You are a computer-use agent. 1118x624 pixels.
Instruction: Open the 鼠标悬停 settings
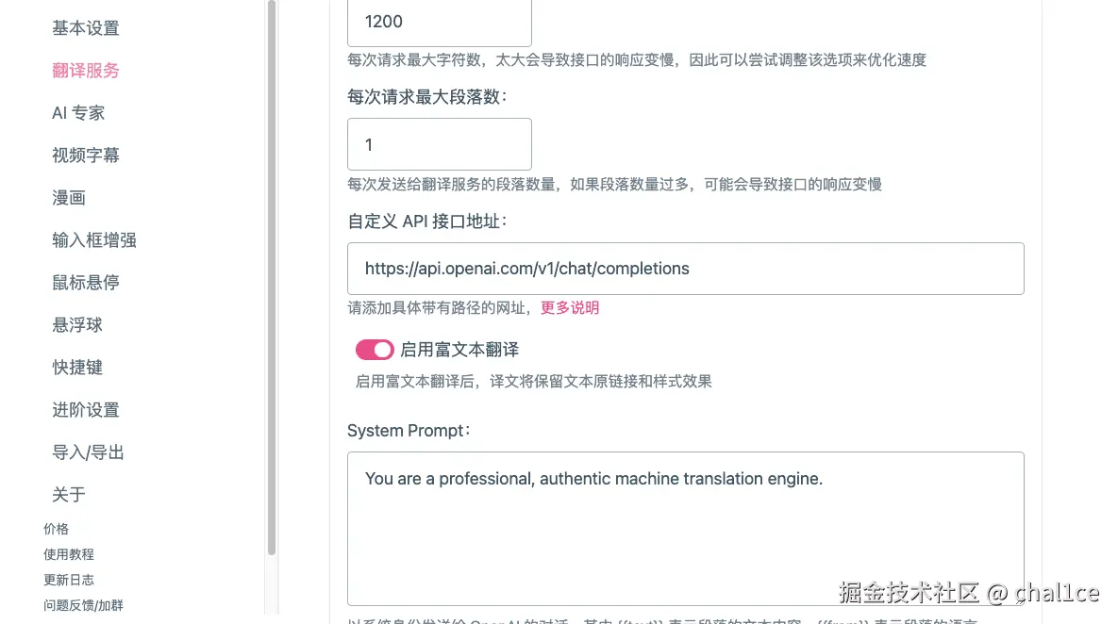[x=86, y=282]
